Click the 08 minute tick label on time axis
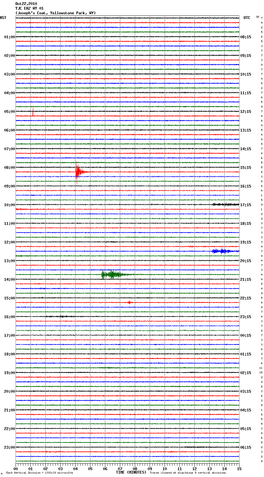The height and width of the screenshot is (477, 264). coord(135,469)
